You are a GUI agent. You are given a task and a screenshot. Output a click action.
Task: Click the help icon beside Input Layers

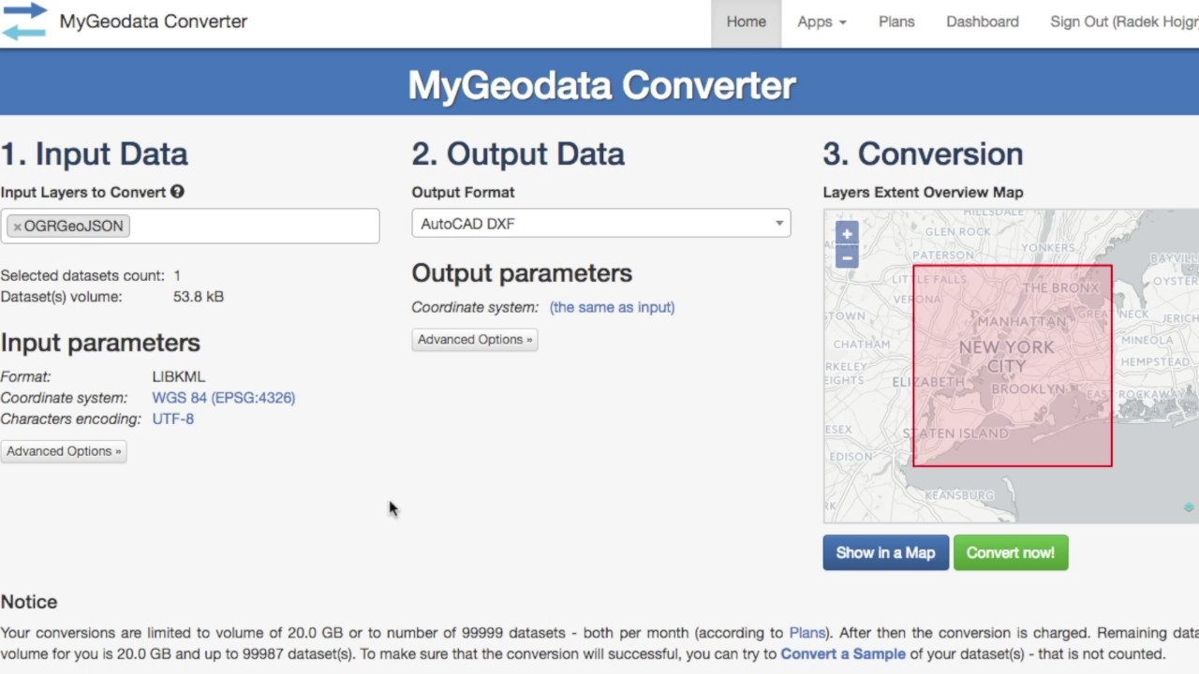click(x=177, y=192)
